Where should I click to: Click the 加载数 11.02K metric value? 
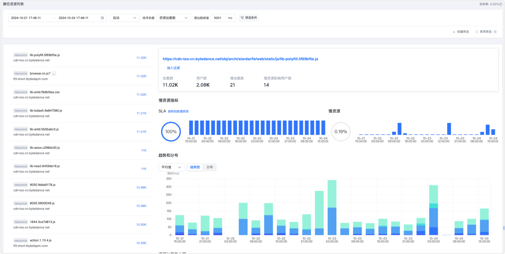tap(170, 85)
